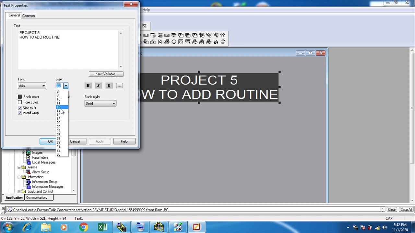Click the return to display toolbar icon
Viewport: 415px width, 233px height.
click(x=188, y=35)
